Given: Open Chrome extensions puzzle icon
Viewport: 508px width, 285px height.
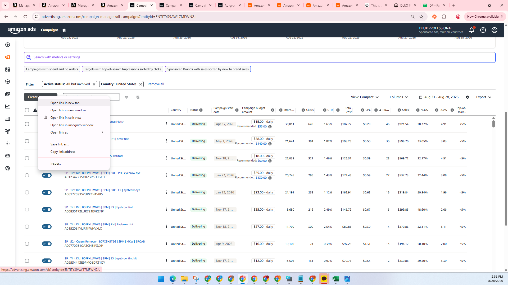Looking at the screenshot, I should pyautogui.click(x=444, y=17).
